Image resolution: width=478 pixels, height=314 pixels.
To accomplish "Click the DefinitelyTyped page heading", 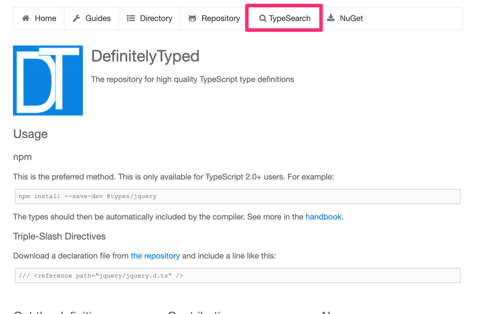I will pyautogui.click(x=145, y=56).
